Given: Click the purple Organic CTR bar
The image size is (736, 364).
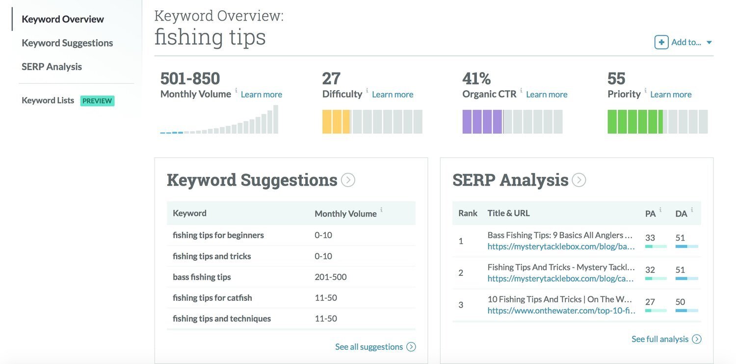Looking at the screenshot, I should tap(482, 121).
